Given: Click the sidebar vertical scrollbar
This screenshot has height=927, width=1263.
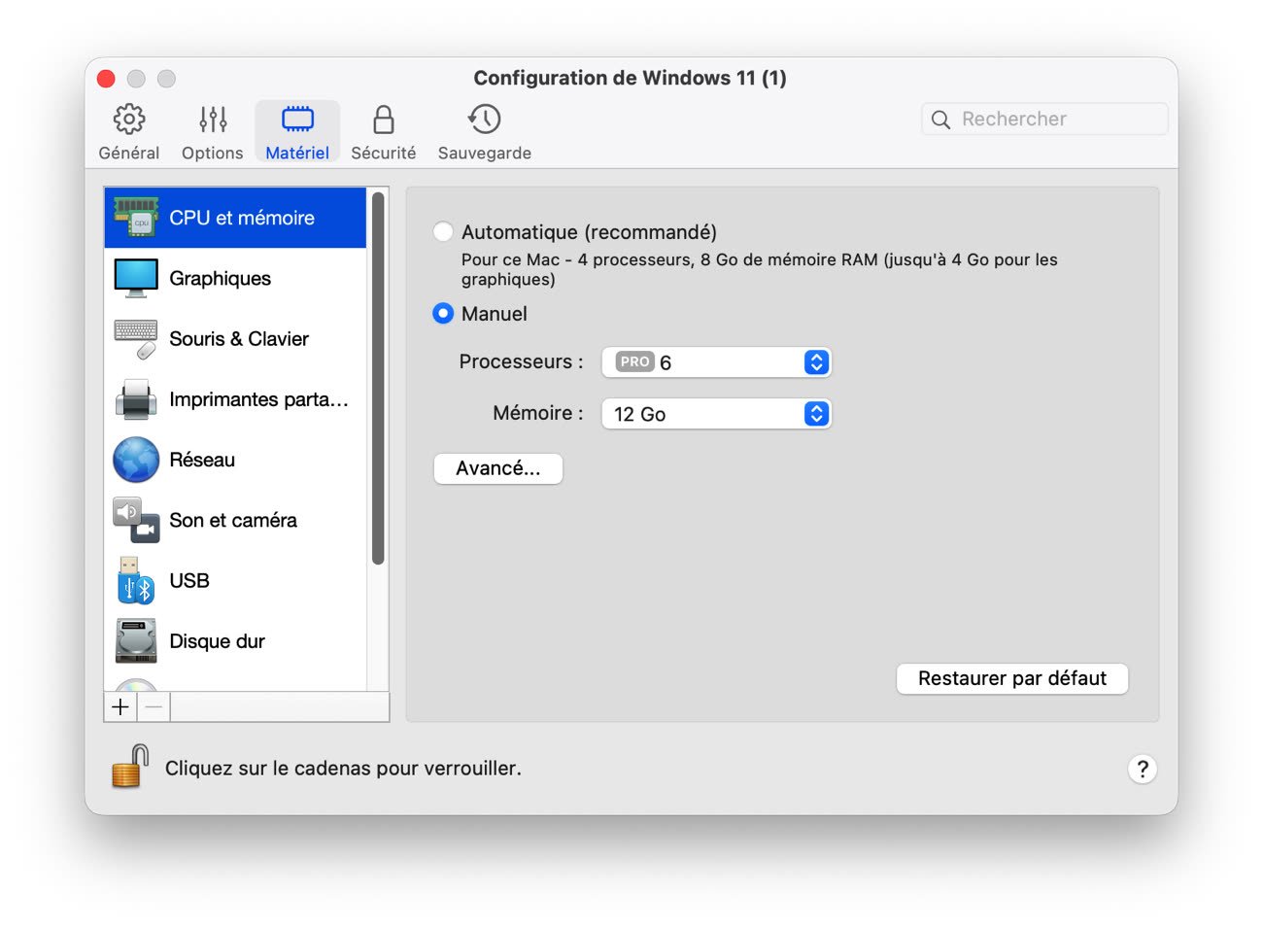Looking at the screenshot, I should tap(378, 379).
